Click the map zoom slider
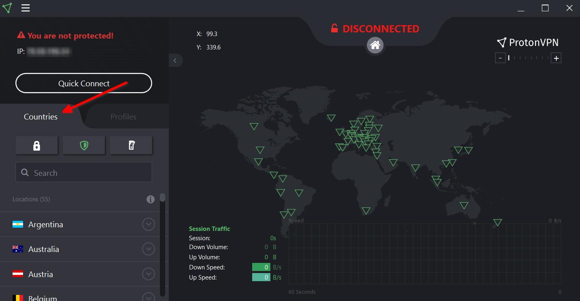The image size is (580, 301). point(529,58)
